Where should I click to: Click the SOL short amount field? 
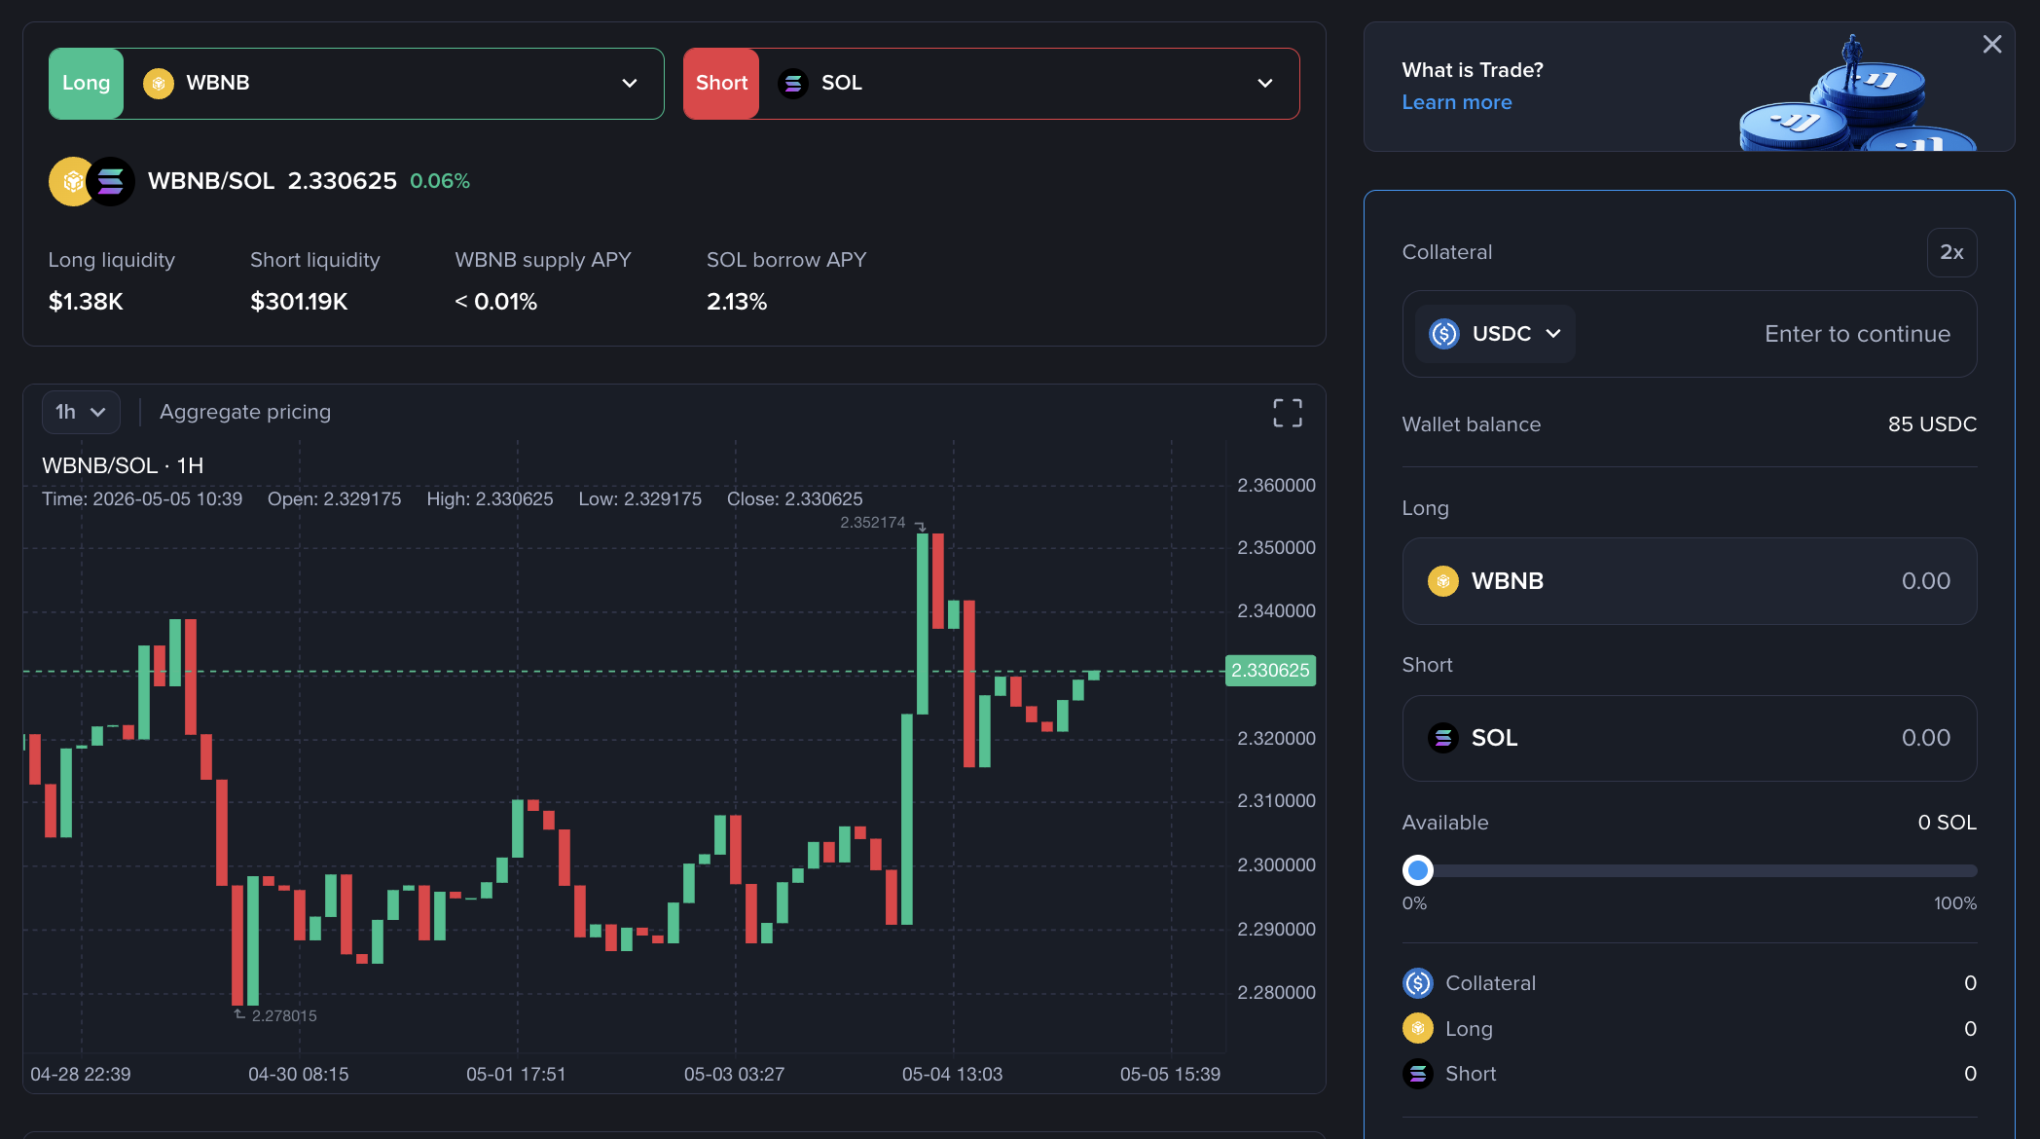pyautogui.click(x=1689, y=738)
